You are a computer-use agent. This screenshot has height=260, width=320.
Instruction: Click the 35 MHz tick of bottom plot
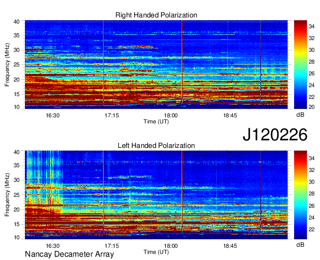[17, 165]
